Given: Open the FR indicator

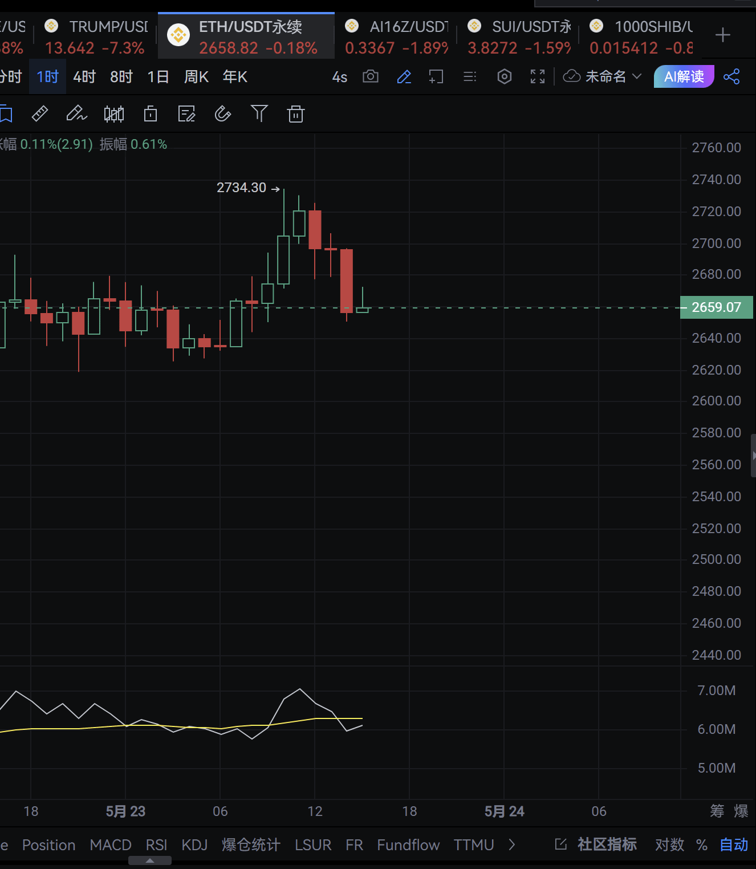Looking at the screenshot, I should pos(354,844).
